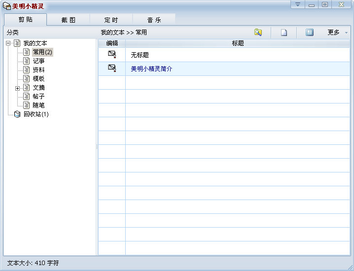Open the 更多 dropdown menu
Viewport: 354px width, 271px height.
click(338, 32)
